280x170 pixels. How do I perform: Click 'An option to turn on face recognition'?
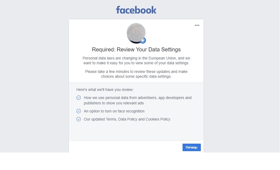(x=114, y=111)
